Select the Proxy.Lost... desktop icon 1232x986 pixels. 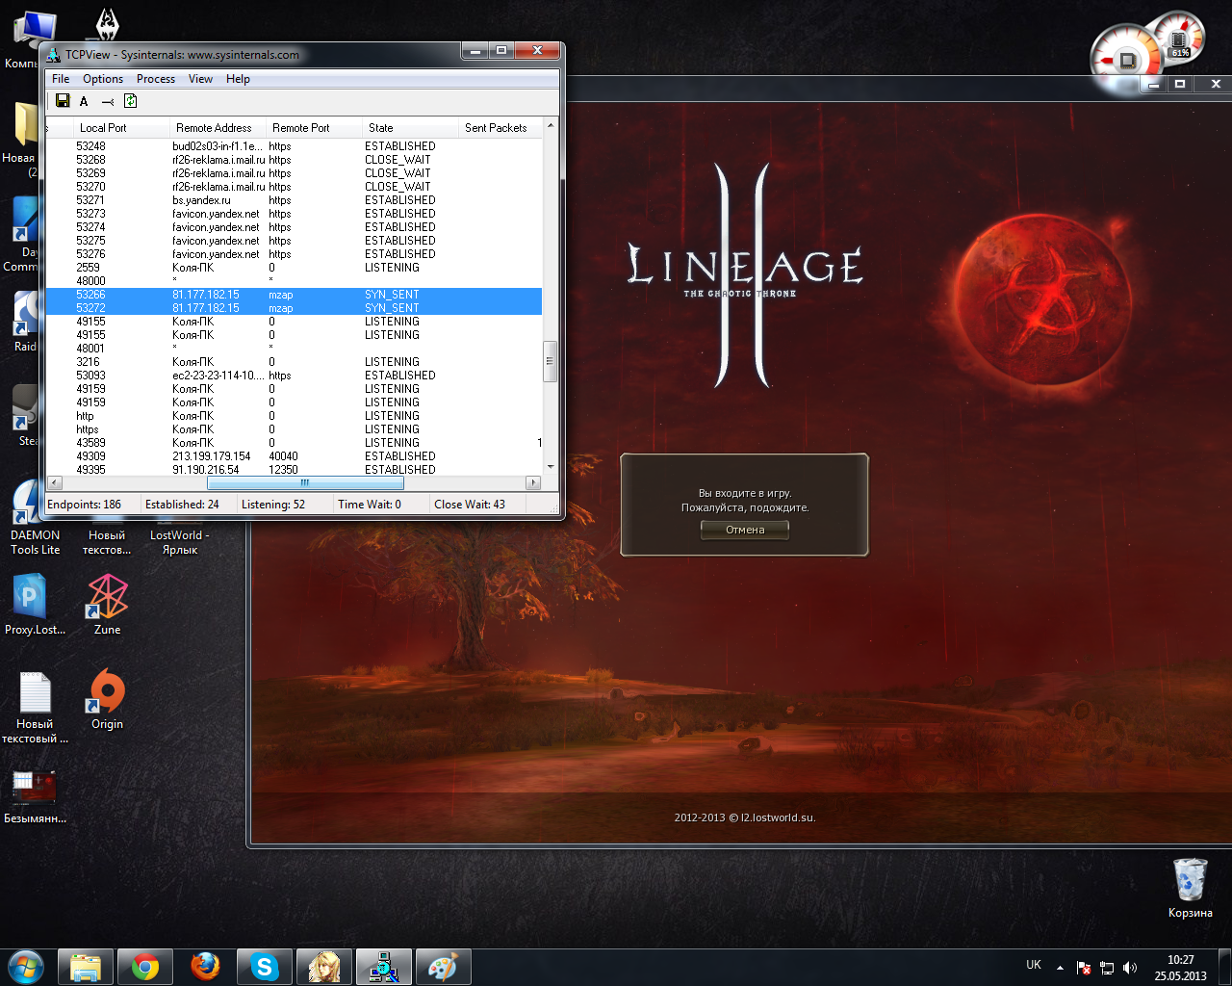(35, 605)
